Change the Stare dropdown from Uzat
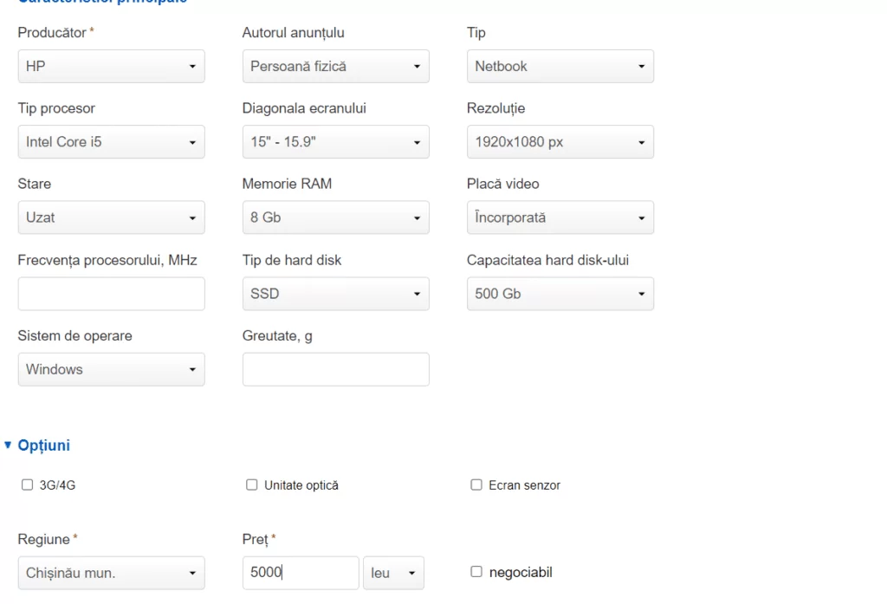The width and height of the screenshot is (887, 604). point(112,218)
